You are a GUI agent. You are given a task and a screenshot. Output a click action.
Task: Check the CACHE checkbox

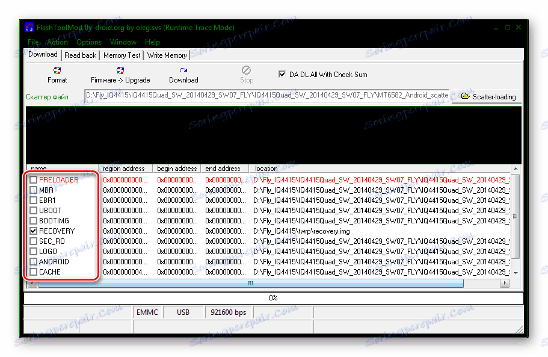pyautogui.click(x=33, y=272)
